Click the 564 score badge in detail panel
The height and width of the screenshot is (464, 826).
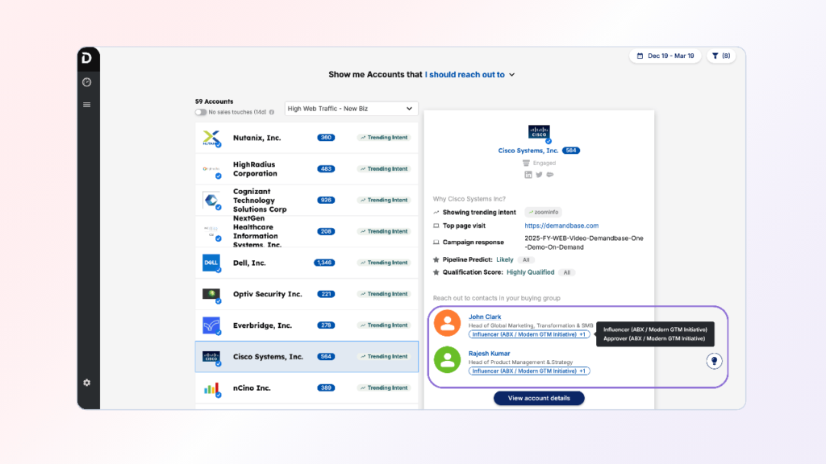pyautogui.click(x=571, y=151)
